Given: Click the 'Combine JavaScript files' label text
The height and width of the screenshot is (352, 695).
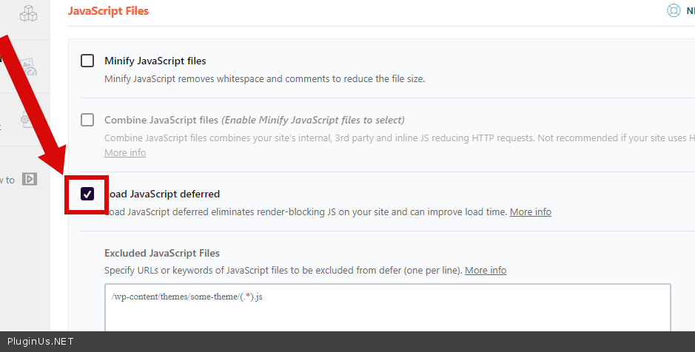Looking at the screenshot, I should [161, 120].
